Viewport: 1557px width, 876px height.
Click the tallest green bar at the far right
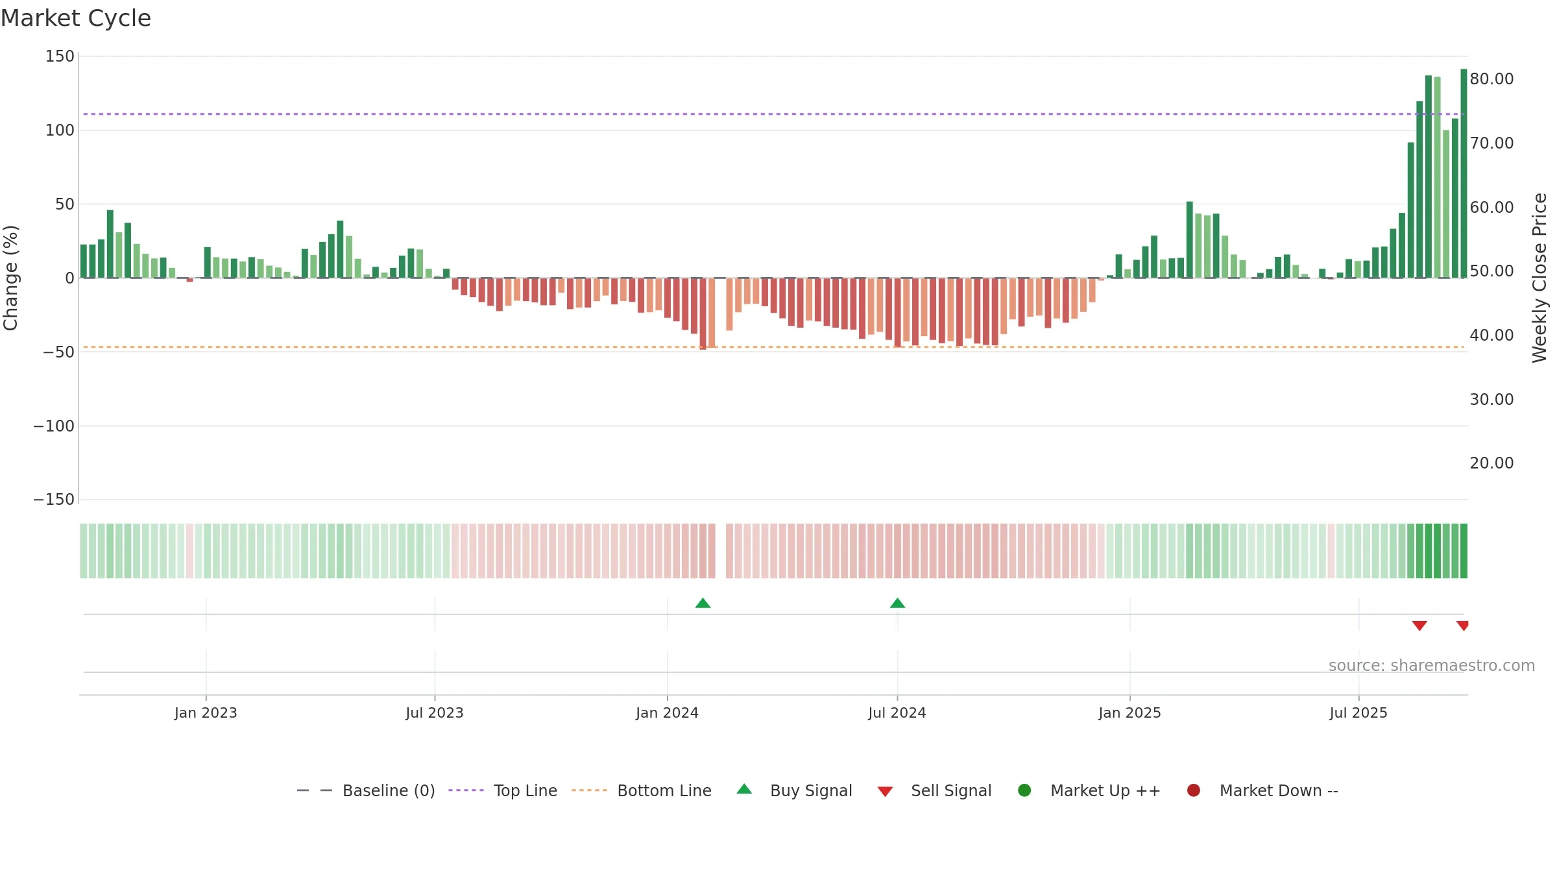(x=1464, y=173)
